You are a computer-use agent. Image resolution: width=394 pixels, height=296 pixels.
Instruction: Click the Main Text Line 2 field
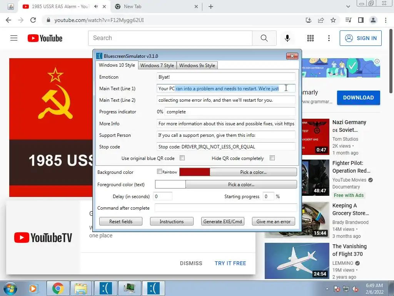(x=226, y=100)
